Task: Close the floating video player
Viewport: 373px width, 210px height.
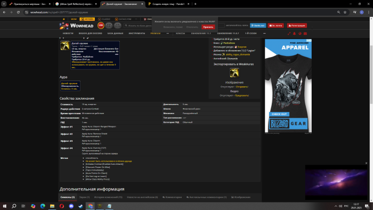Action: [x=366, y=163]
